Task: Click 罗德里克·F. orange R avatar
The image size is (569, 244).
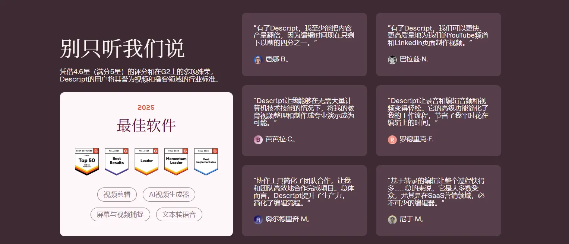Action: pyautogui.click(x=392, y=140)
